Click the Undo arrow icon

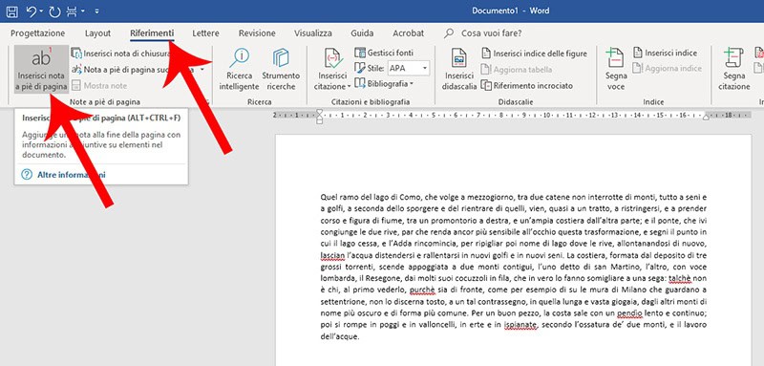pos(32,11)
